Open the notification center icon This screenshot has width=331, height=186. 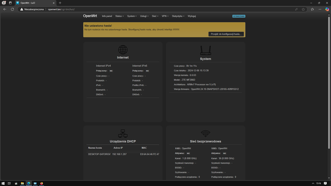pos(325,183)
